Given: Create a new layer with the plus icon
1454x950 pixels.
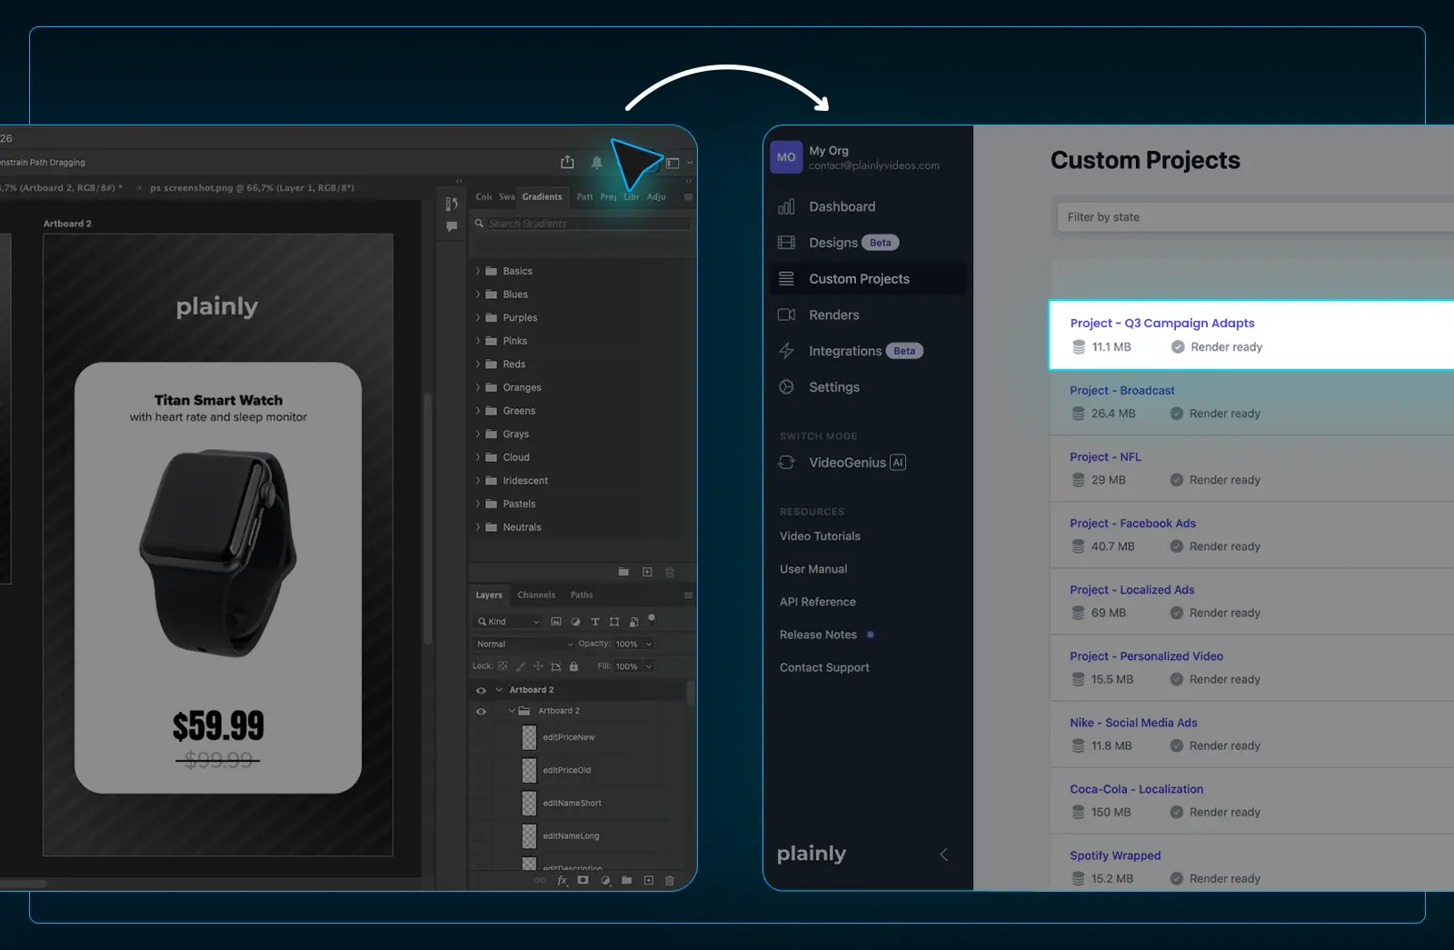Looking at the screenshot, I should coord(649,881).
